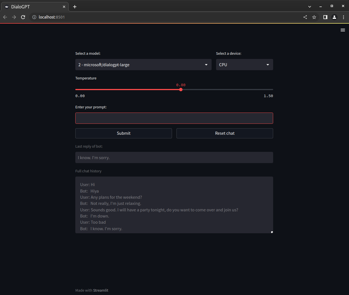Viewport: 349px width, 295px height.
Task: Click the chat history resize handle
Action: point(271,232)
